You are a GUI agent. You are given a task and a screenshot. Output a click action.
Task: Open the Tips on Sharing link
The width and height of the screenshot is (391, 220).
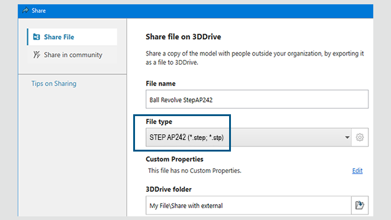[54, 83]
